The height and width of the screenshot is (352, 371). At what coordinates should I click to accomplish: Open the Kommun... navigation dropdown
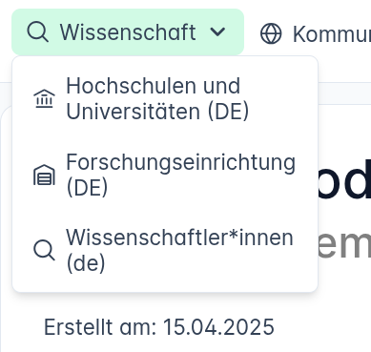pos(316,33)
